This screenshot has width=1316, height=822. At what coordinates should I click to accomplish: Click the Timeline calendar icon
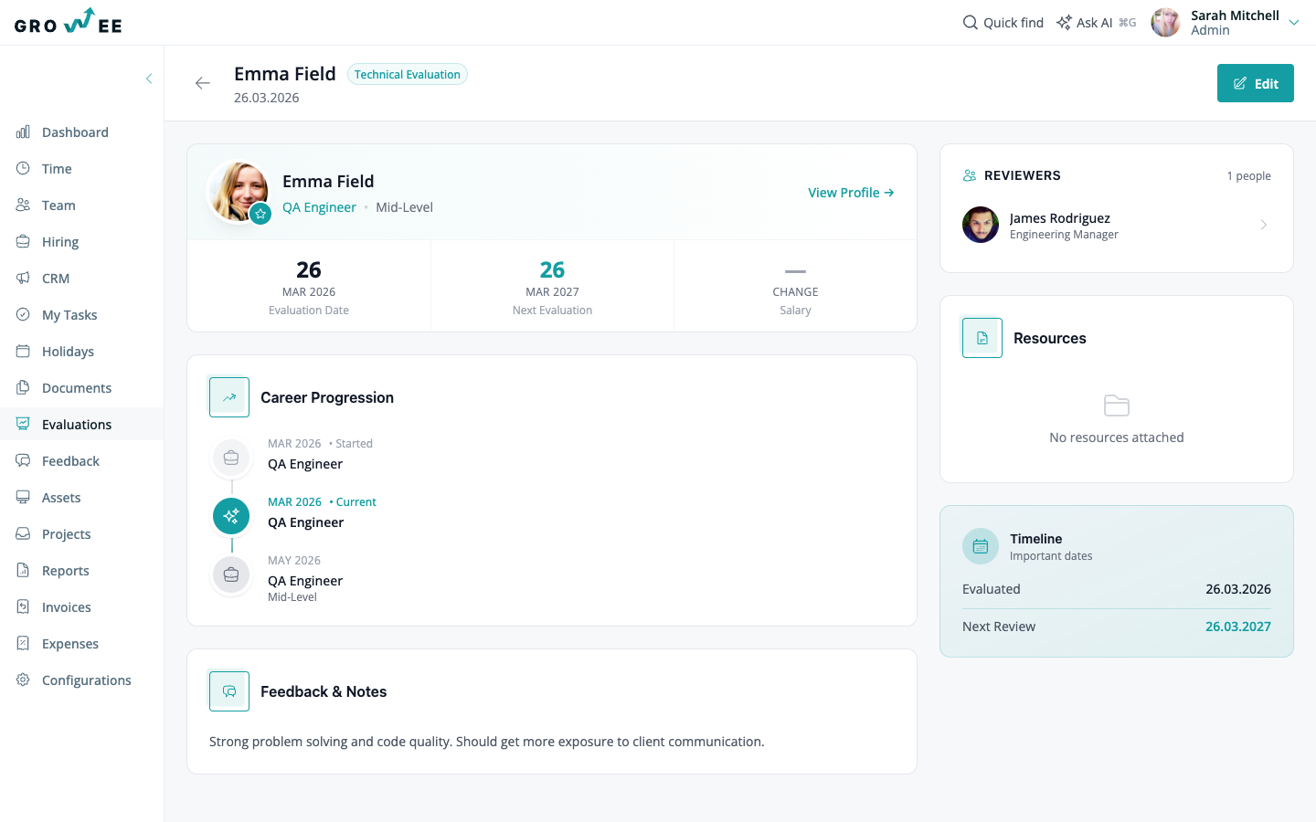pos(981,546)
